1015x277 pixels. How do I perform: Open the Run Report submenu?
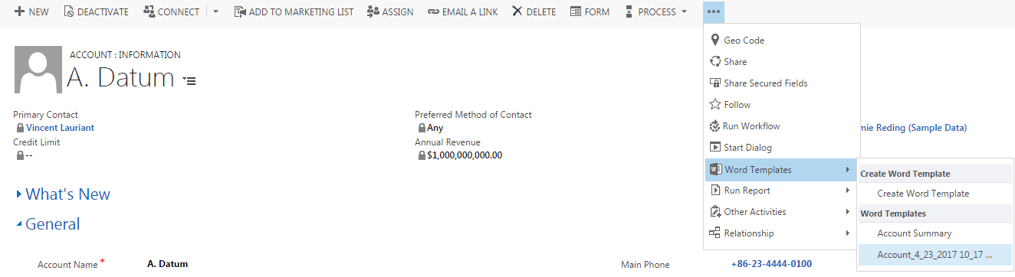click(x=780, y=191)
